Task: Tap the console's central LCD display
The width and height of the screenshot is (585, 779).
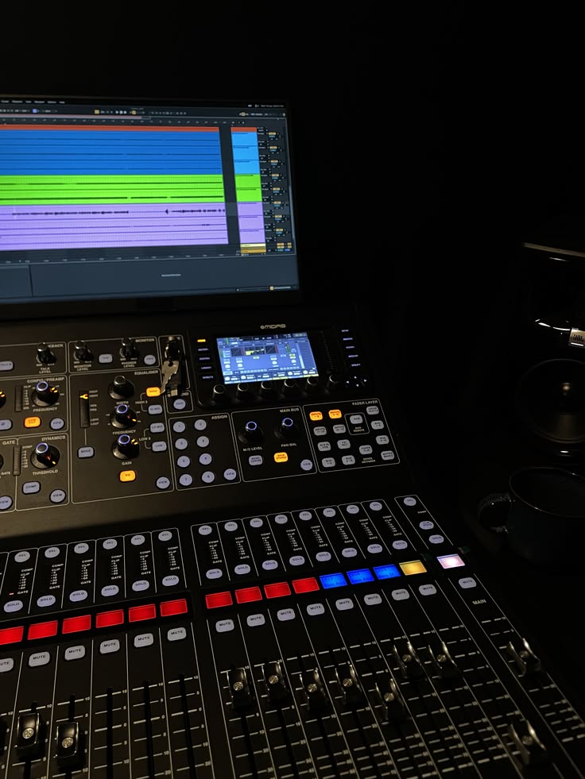Action: [x=266, y=357]
